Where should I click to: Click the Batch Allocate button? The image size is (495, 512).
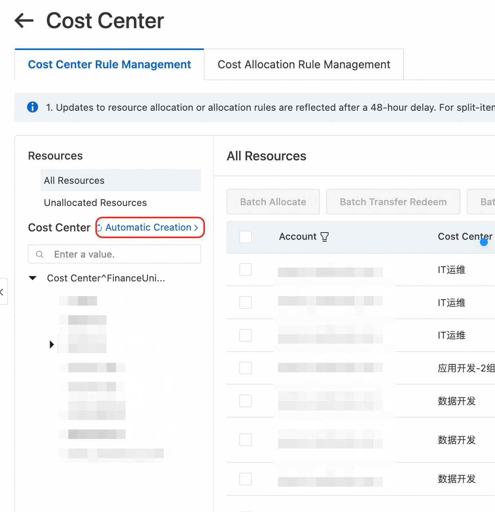click(273, 202)
